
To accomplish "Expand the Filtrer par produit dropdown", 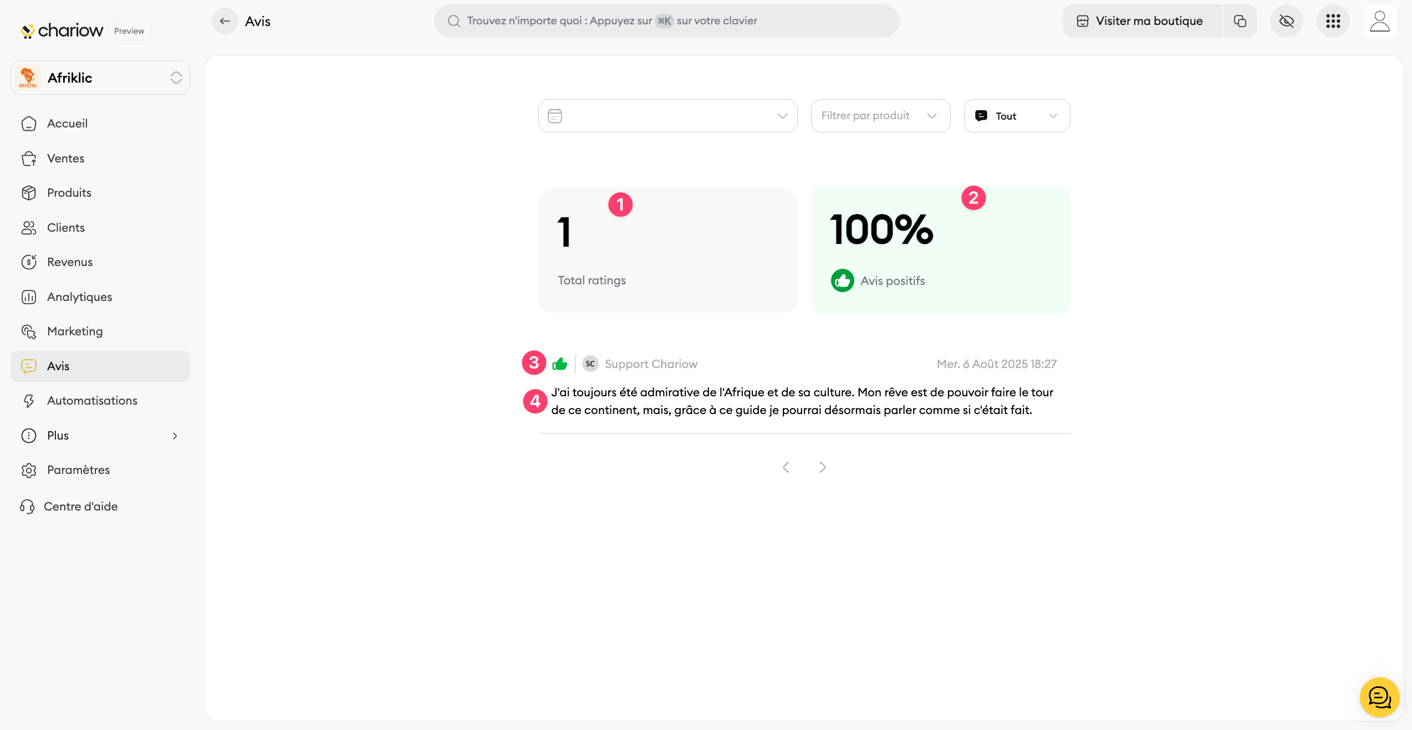I will [x=880, y=116].
